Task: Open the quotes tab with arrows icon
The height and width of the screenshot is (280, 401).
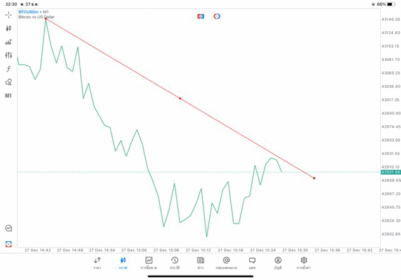Action: coord(97,263)
